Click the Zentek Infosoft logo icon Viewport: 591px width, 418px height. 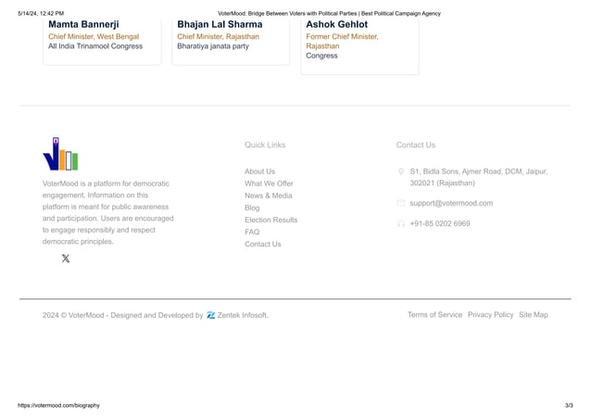211,315
